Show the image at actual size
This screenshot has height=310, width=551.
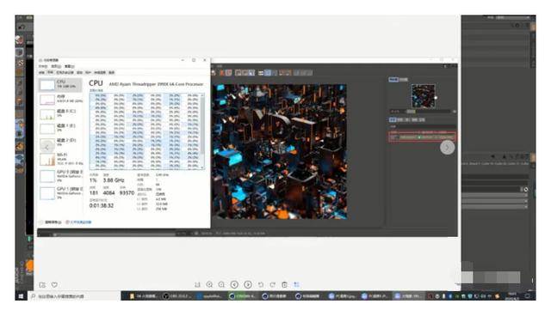point(197,285)
